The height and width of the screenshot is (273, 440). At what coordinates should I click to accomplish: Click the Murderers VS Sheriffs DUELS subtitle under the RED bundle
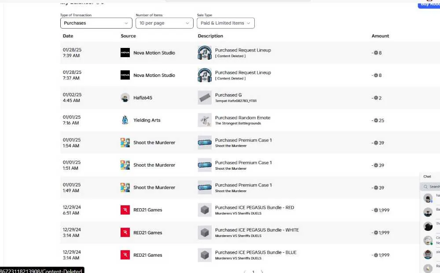point(238,213)
